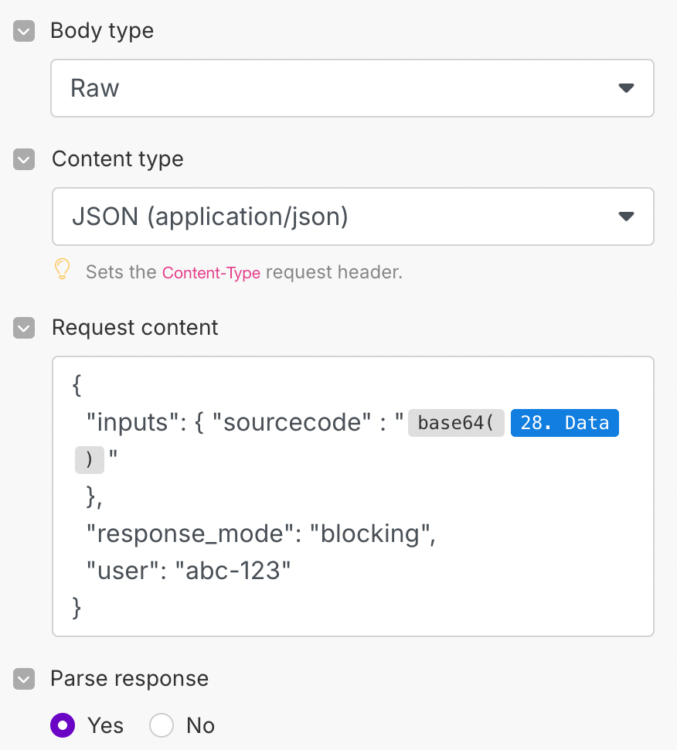Select No for Parse response
677x750 pixels.
pyautogui.click(x=162, y=725)
